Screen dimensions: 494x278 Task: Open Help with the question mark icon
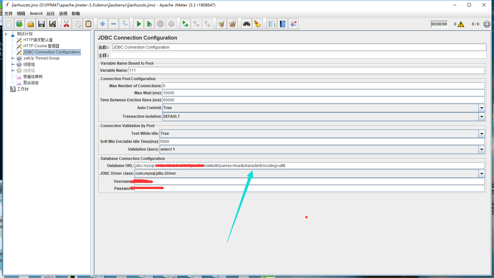point(282,24)
